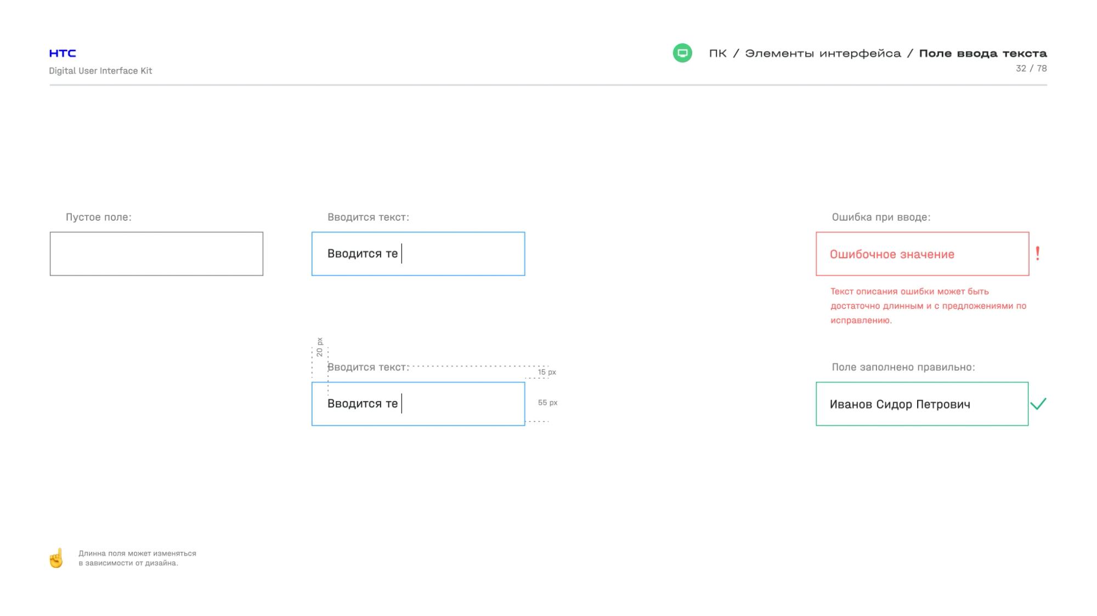Click the ПК breadcrumb item
The height and width of the screenshot is (616, 1097).
pos(717,53)
